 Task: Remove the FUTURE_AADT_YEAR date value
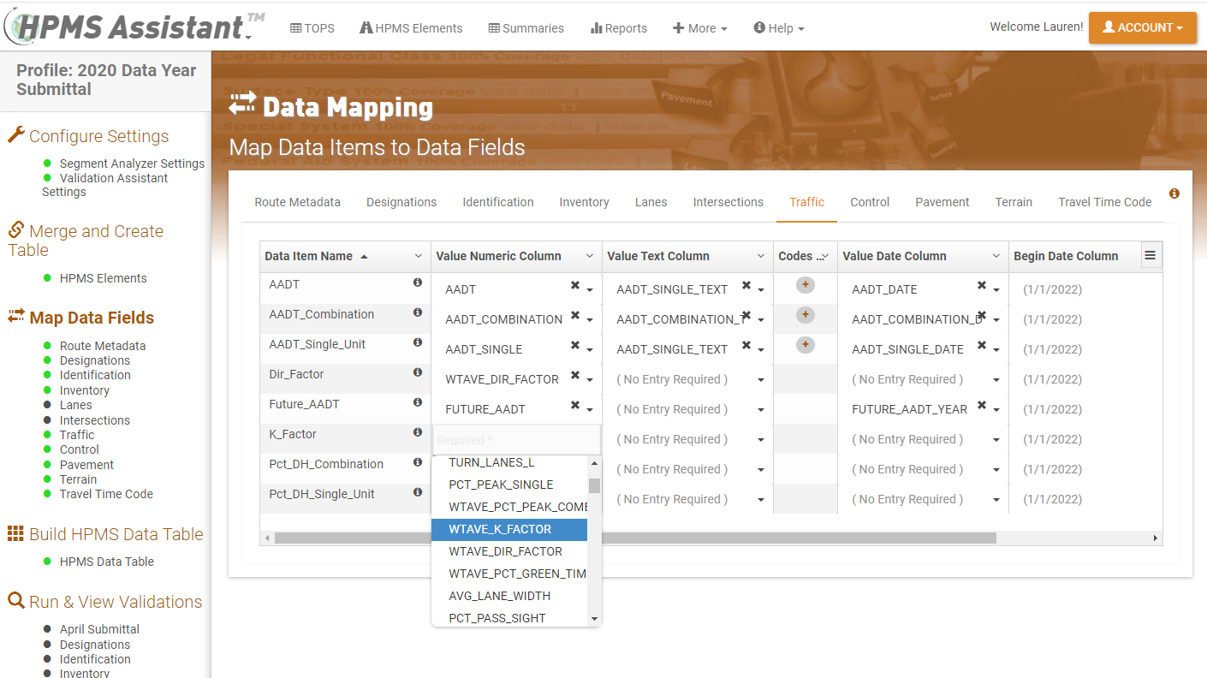pyautogui.click(x=982, y=406)
